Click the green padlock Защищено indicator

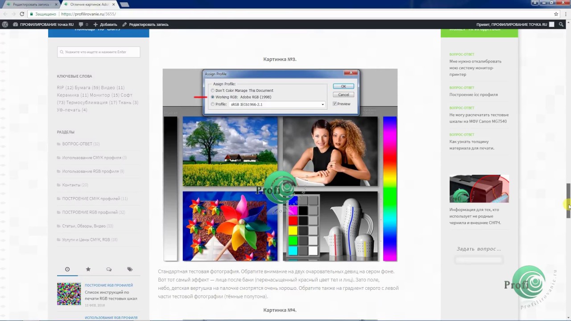pyautogui.click(x=43, y=14)
